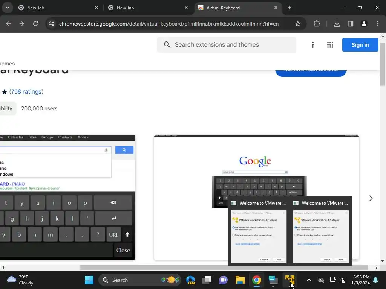Open Task View on taskbar
This screenshot has width=386, height=289.
point(207,280)
